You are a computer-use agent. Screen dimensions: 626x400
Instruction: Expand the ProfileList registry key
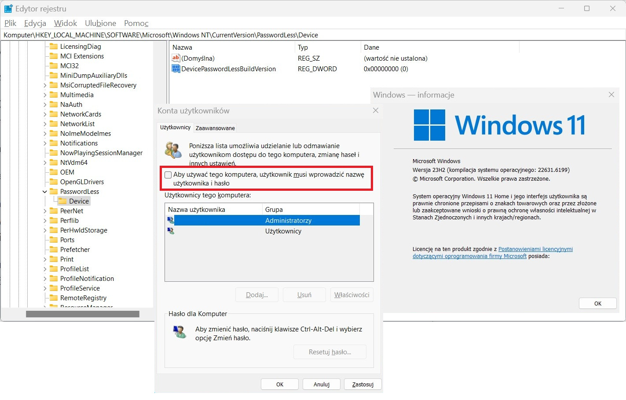pyautogui.click(x=45, y=269)
